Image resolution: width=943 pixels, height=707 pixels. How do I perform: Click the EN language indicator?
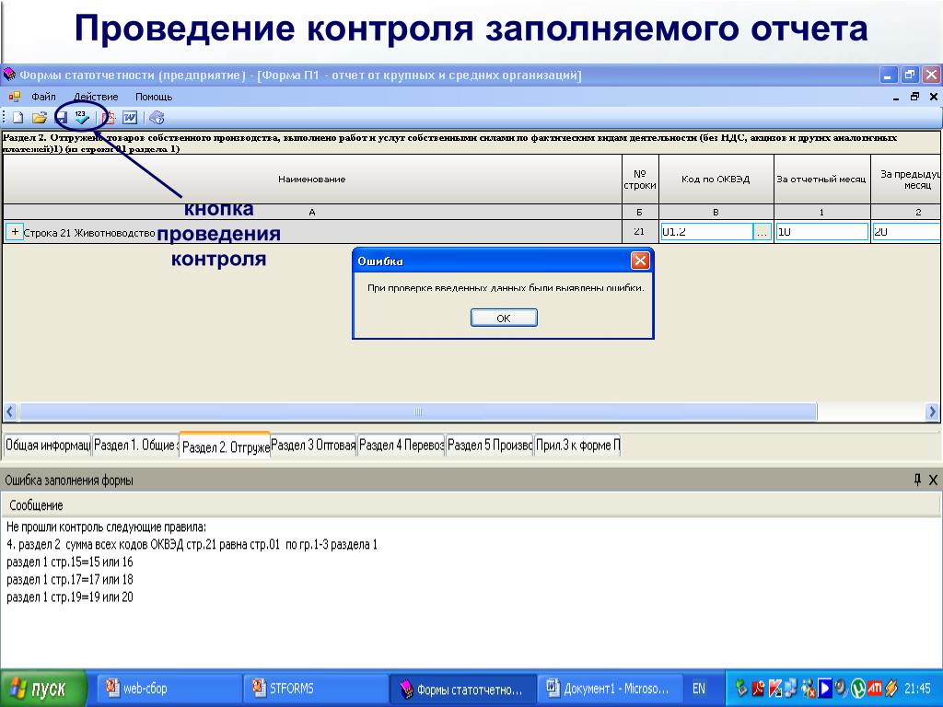[699, 689]
